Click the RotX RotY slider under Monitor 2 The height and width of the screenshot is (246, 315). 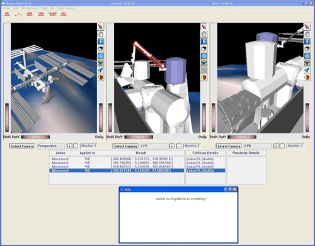[x=139, y=137]
